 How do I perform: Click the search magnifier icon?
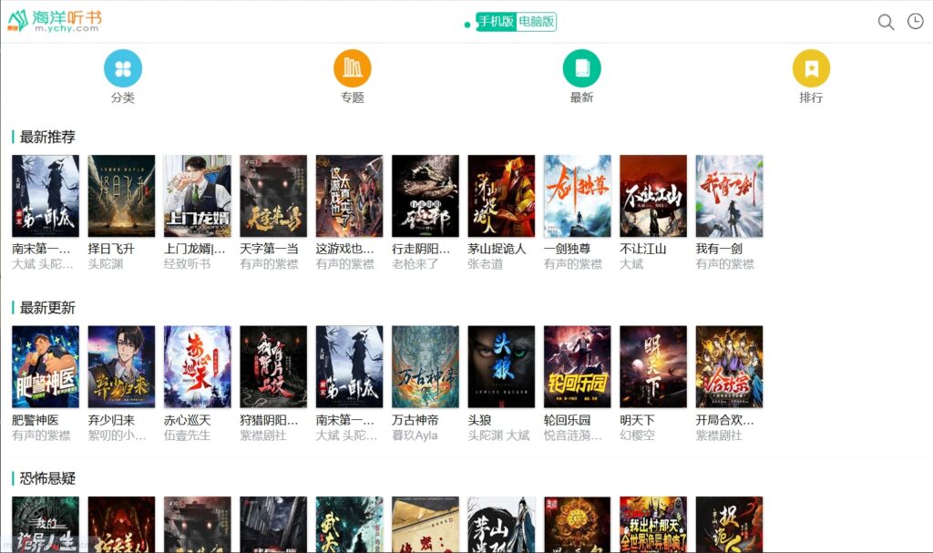(885, 21)
